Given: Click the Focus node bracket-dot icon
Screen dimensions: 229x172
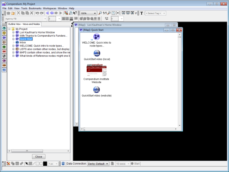Looking at the screenshot, I should (x=118, y=13).
